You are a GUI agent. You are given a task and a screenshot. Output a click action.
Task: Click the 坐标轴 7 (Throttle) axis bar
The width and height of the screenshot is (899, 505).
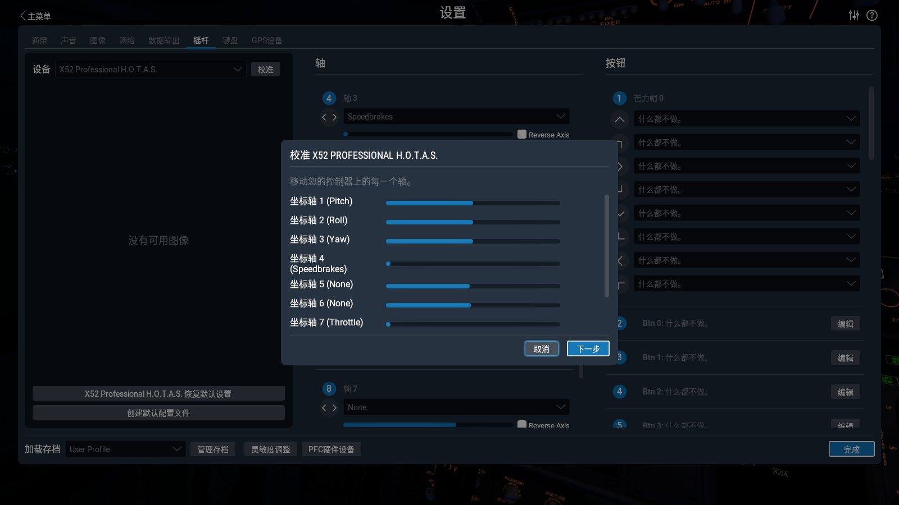[473, 324]
